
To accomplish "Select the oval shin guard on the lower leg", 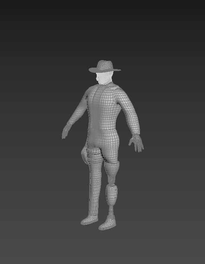I will 112,195.
